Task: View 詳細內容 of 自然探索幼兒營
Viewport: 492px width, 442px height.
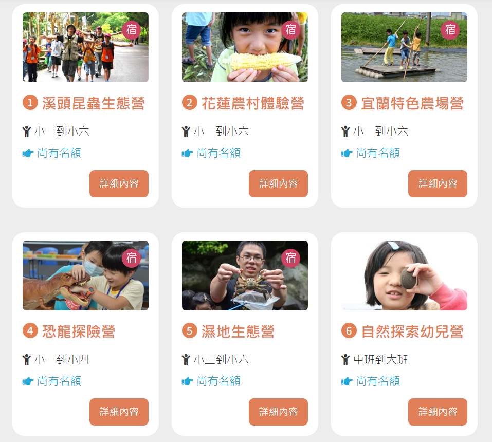Action: point(438,412)
